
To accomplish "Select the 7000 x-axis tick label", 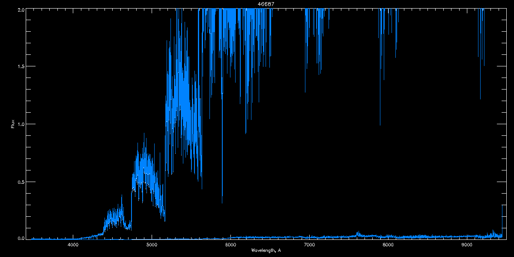I will pos(309,245).
